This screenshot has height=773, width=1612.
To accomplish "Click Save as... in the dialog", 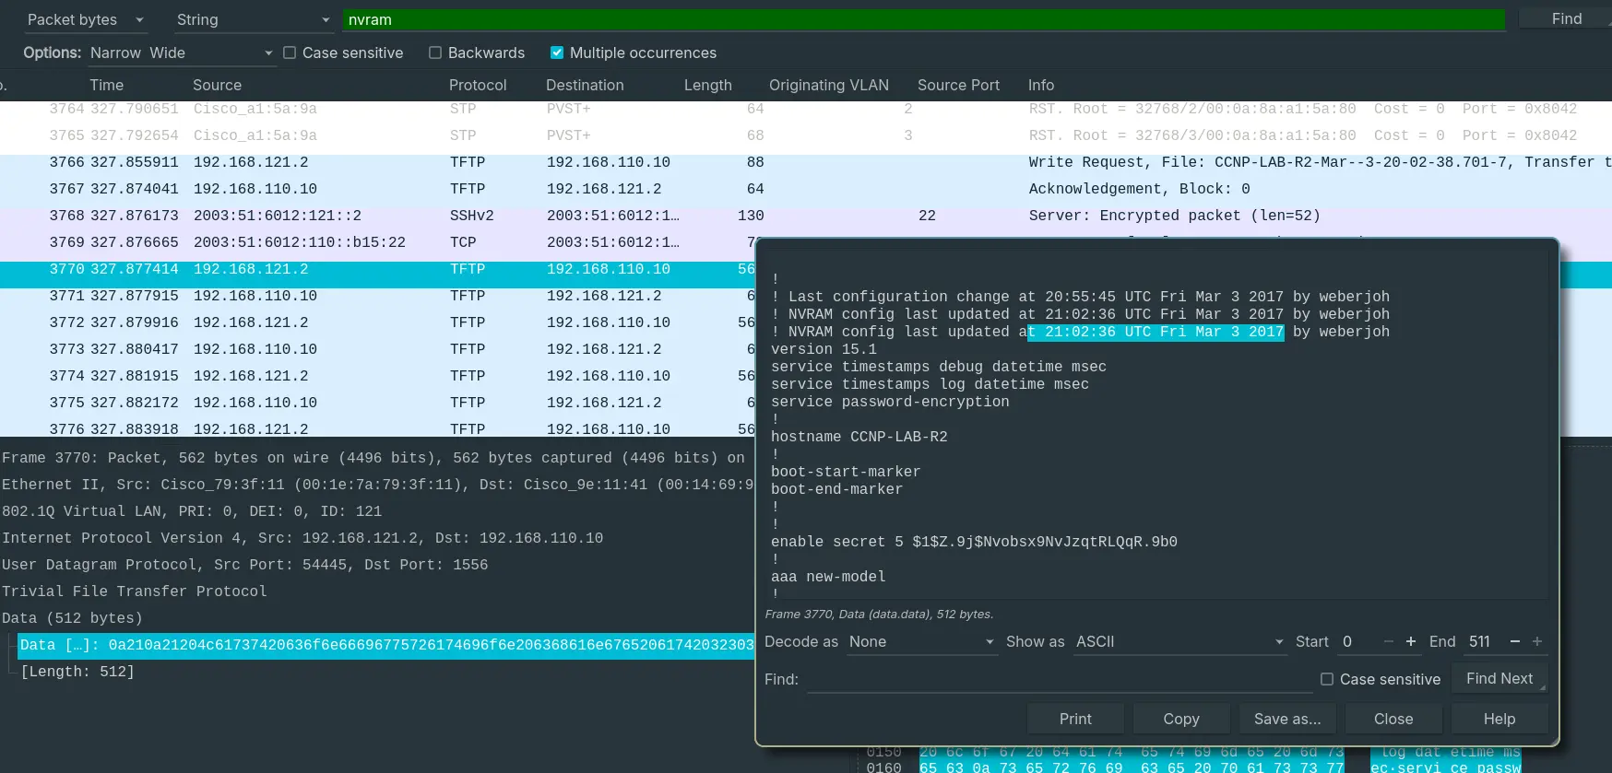I will tap(1286, 719).
